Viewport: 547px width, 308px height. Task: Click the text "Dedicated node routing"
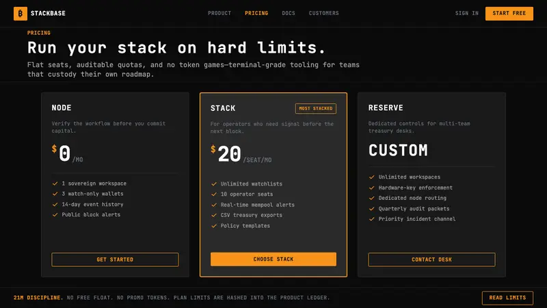412,198
